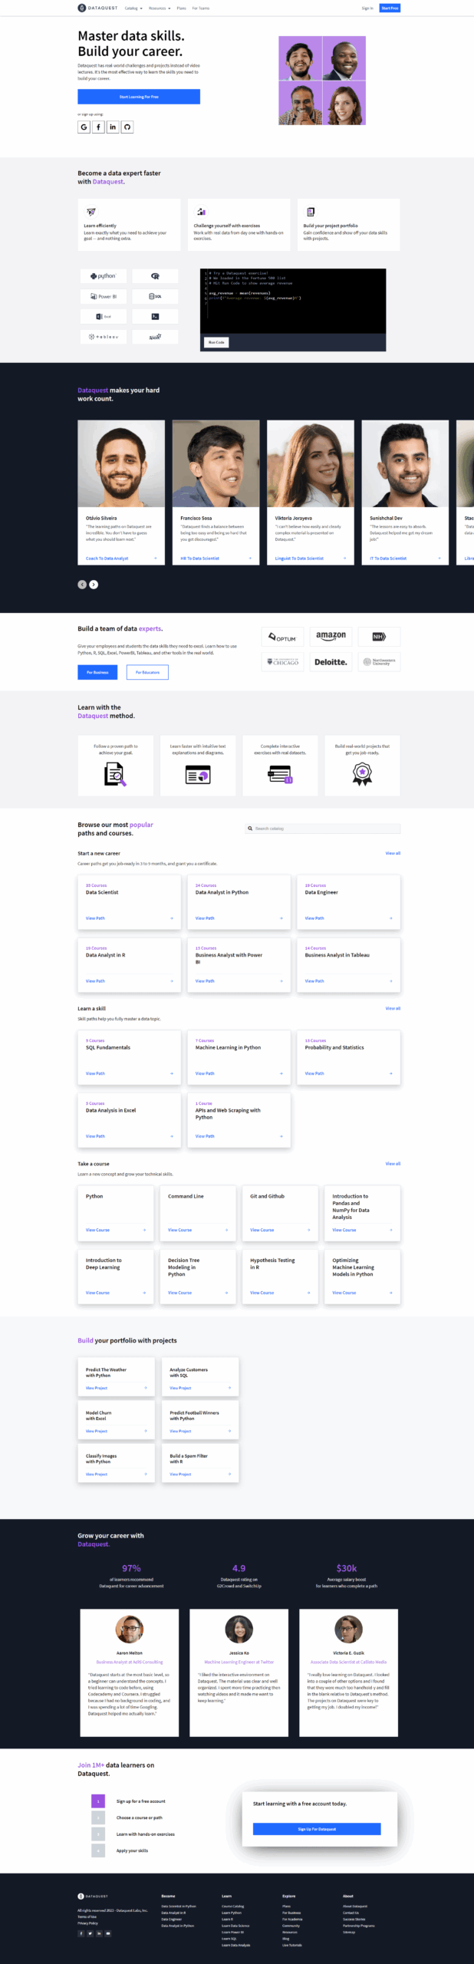Open View Path for Data Scientist
Screen dimensions: 474x1964
tap(96, 918)
